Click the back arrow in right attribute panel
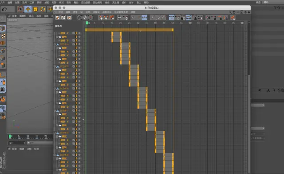 259,90
